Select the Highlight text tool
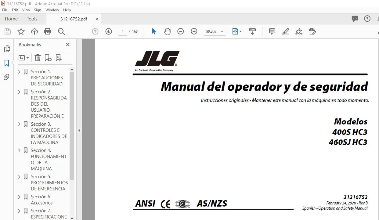The image size is (379, 220). click(286, 31)
